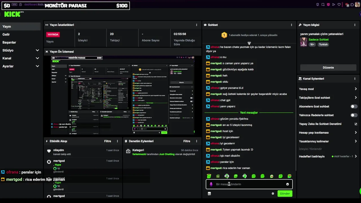This screenshot has height=203, width=361.
Task: Open chat settings gear icon
Action: tap(273, 193)
